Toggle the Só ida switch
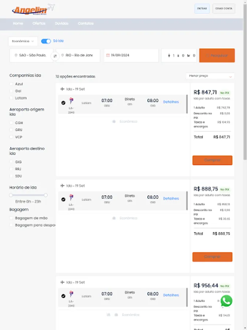This screenshot has height=330, width=247. point(46,41)
